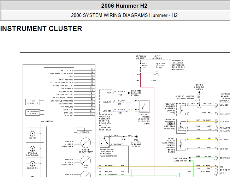Click the UNDERHOOD FUSE BLOCK description
The width and height of the screenshot is (230, 177).
tap(179, 65)
